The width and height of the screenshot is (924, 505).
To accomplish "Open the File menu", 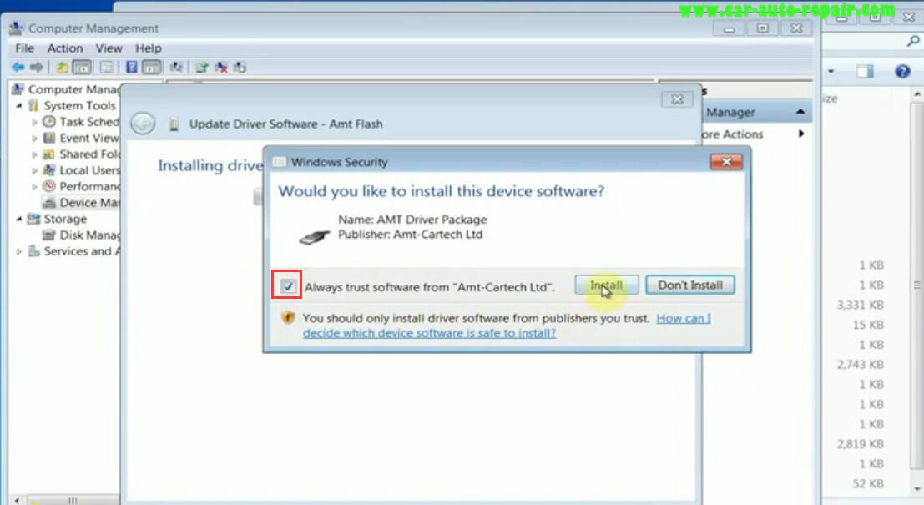I will 25,48.
